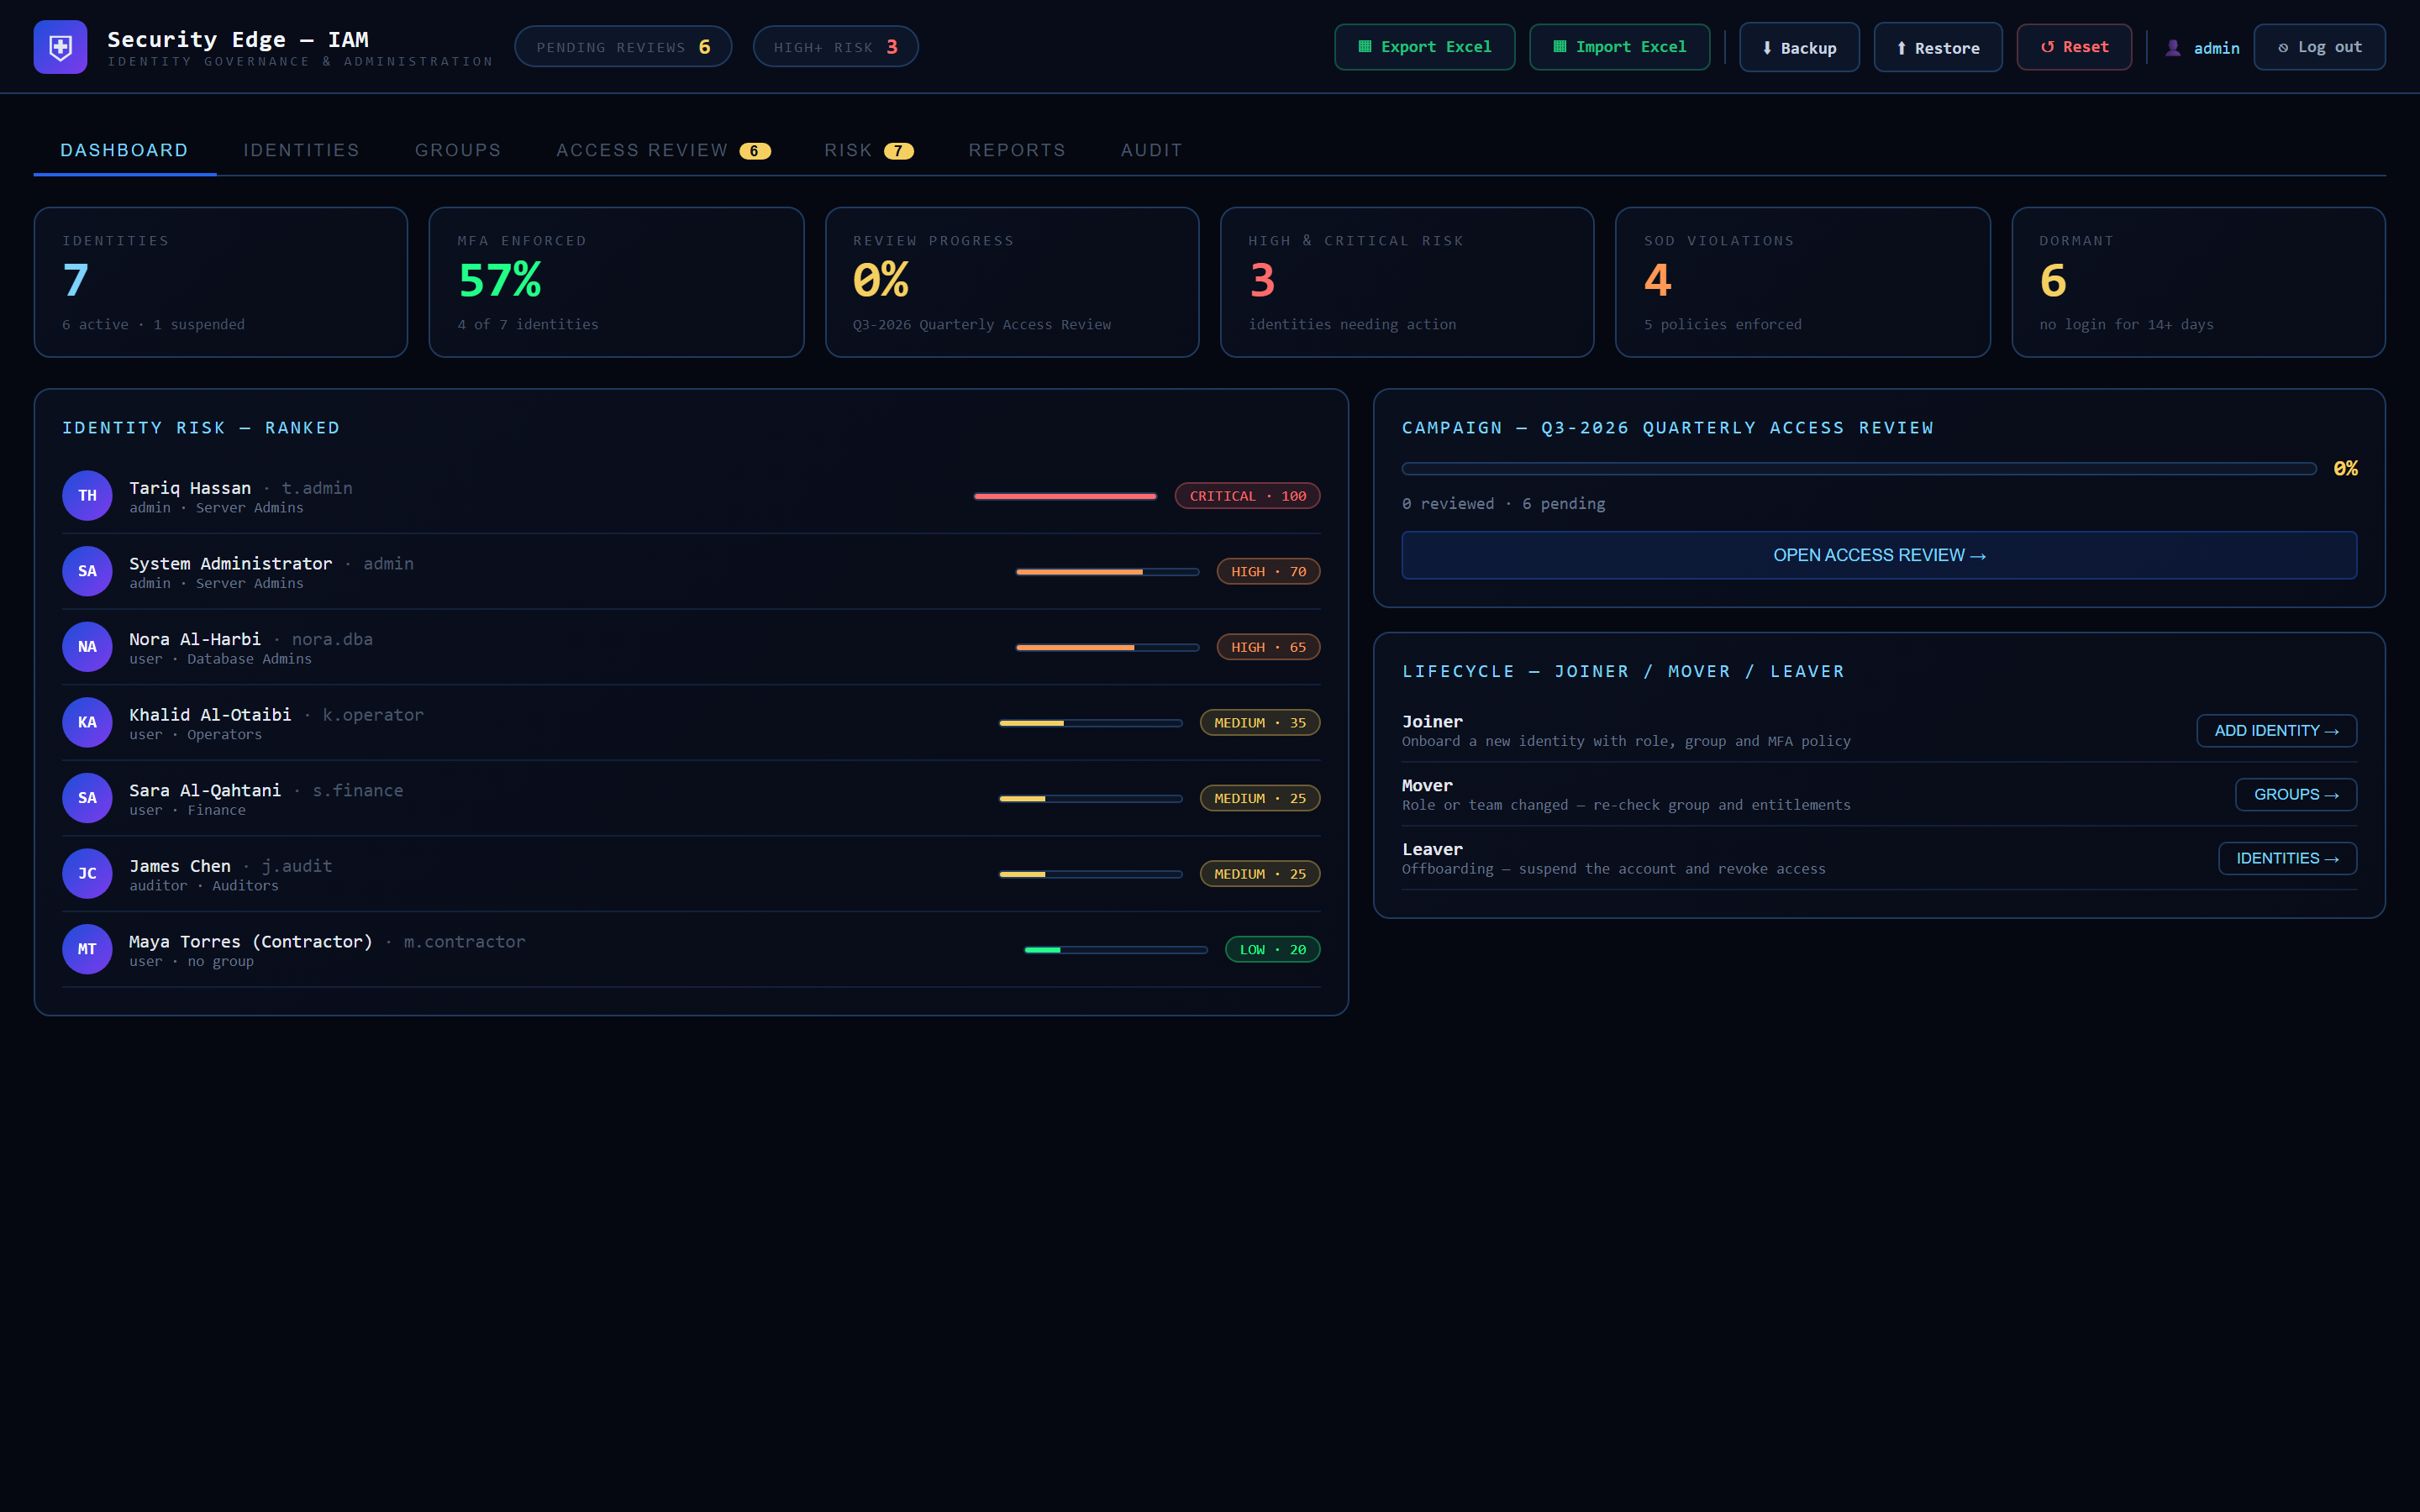Click the name Nora Al-Harbi
Screen dimensions: 2420x1512
click(195, 639)
